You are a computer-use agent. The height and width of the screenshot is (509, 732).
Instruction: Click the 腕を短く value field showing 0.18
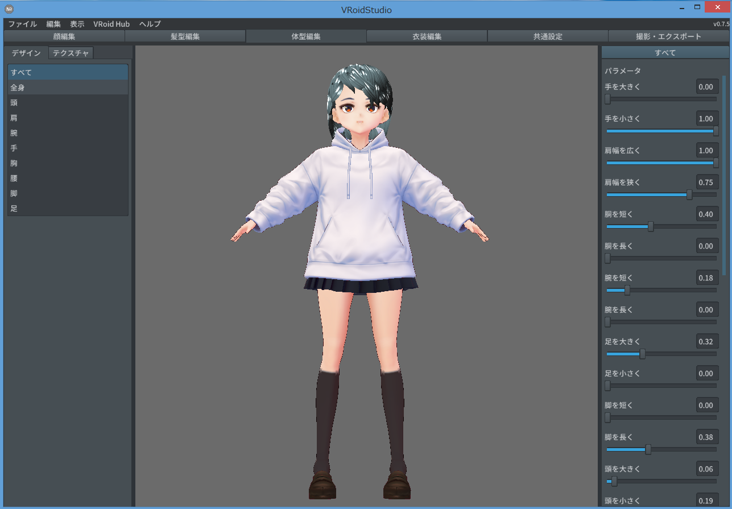click(x=707, y=278)
